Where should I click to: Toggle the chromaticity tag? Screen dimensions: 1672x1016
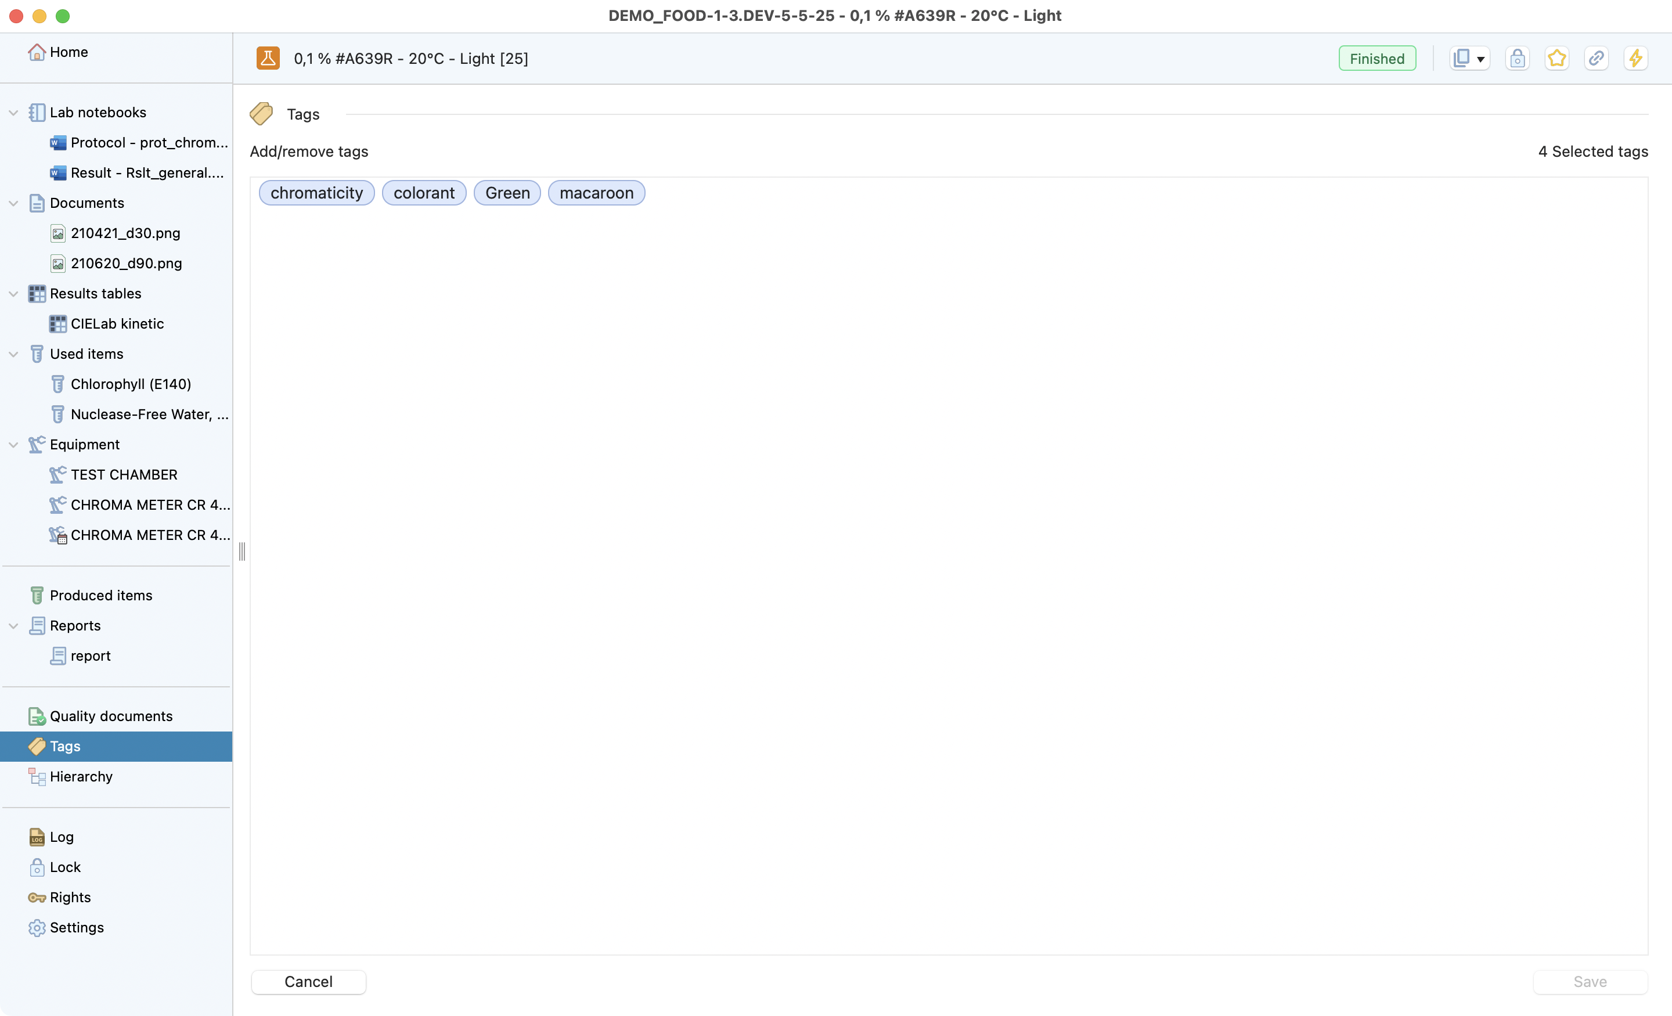pos(316,193)
